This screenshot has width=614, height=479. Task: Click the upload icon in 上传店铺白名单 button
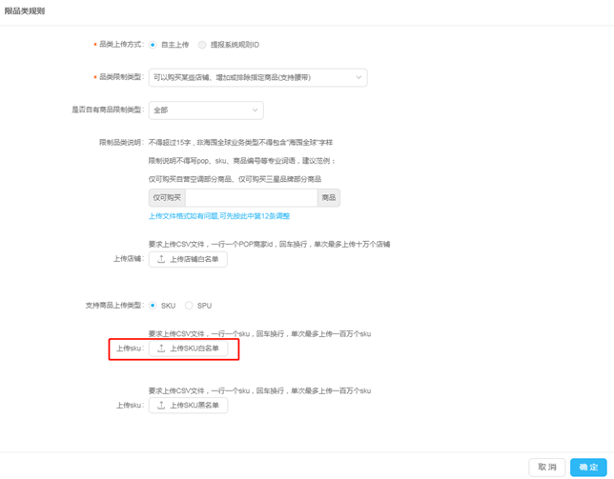coord(161,259)
